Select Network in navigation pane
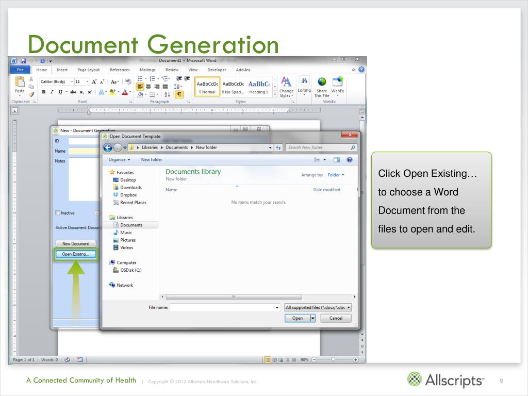 (x=121, y=285)
